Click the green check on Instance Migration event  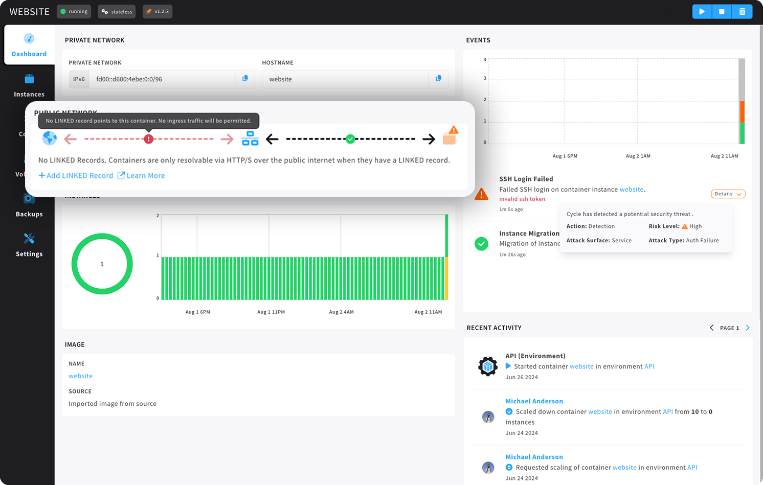coord(481,244)
